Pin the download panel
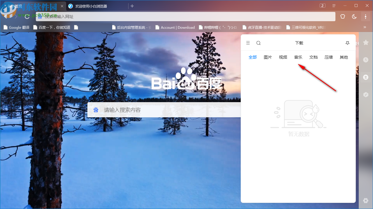This screenshot has height=209, width=373. (347, 43)
